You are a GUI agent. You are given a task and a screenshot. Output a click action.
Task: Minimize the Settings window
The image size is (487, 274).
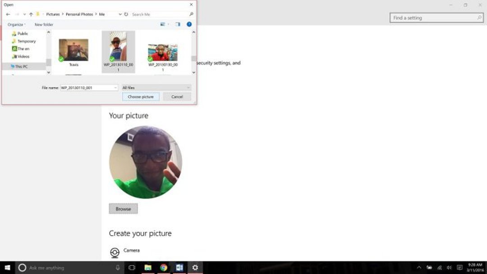451,5
